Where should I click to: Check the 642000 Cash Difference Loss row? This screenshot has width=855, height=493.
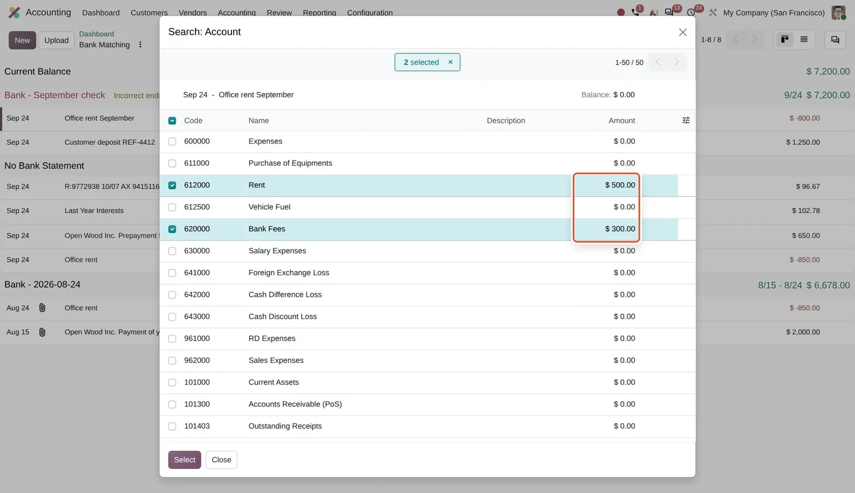tap(172, 295)
